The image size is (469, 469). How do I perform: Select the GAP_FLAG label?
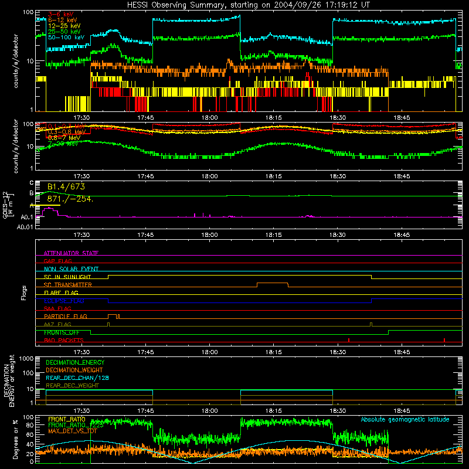pyautogui.click(x=57, y=261)
